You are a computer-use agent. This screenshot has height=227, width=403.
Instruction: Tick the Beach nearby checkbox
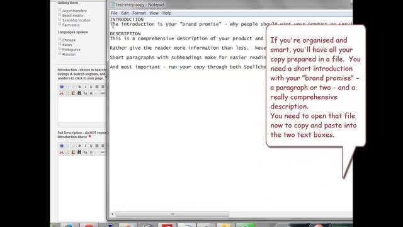60,15
